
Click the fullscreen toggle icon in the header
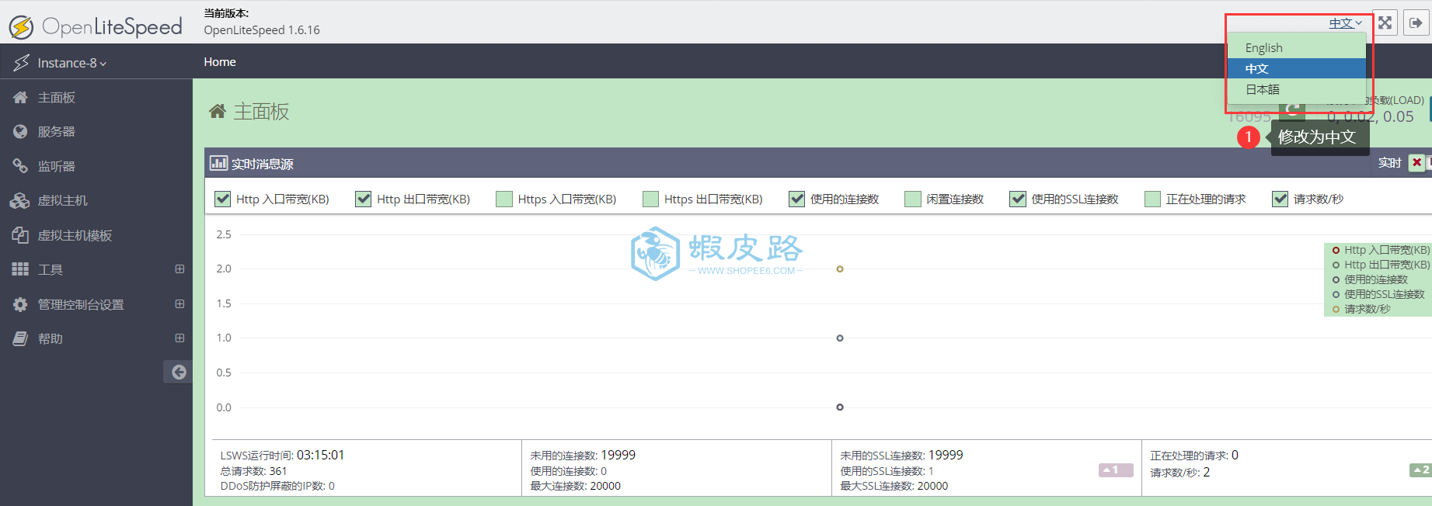coord(1385,23)
